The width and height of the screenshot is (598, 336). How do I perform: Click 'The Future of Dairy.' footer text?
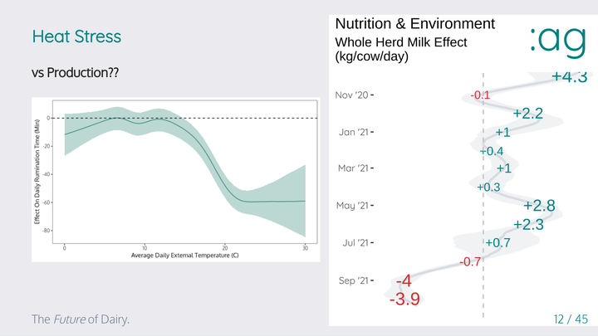click(80, 319)
